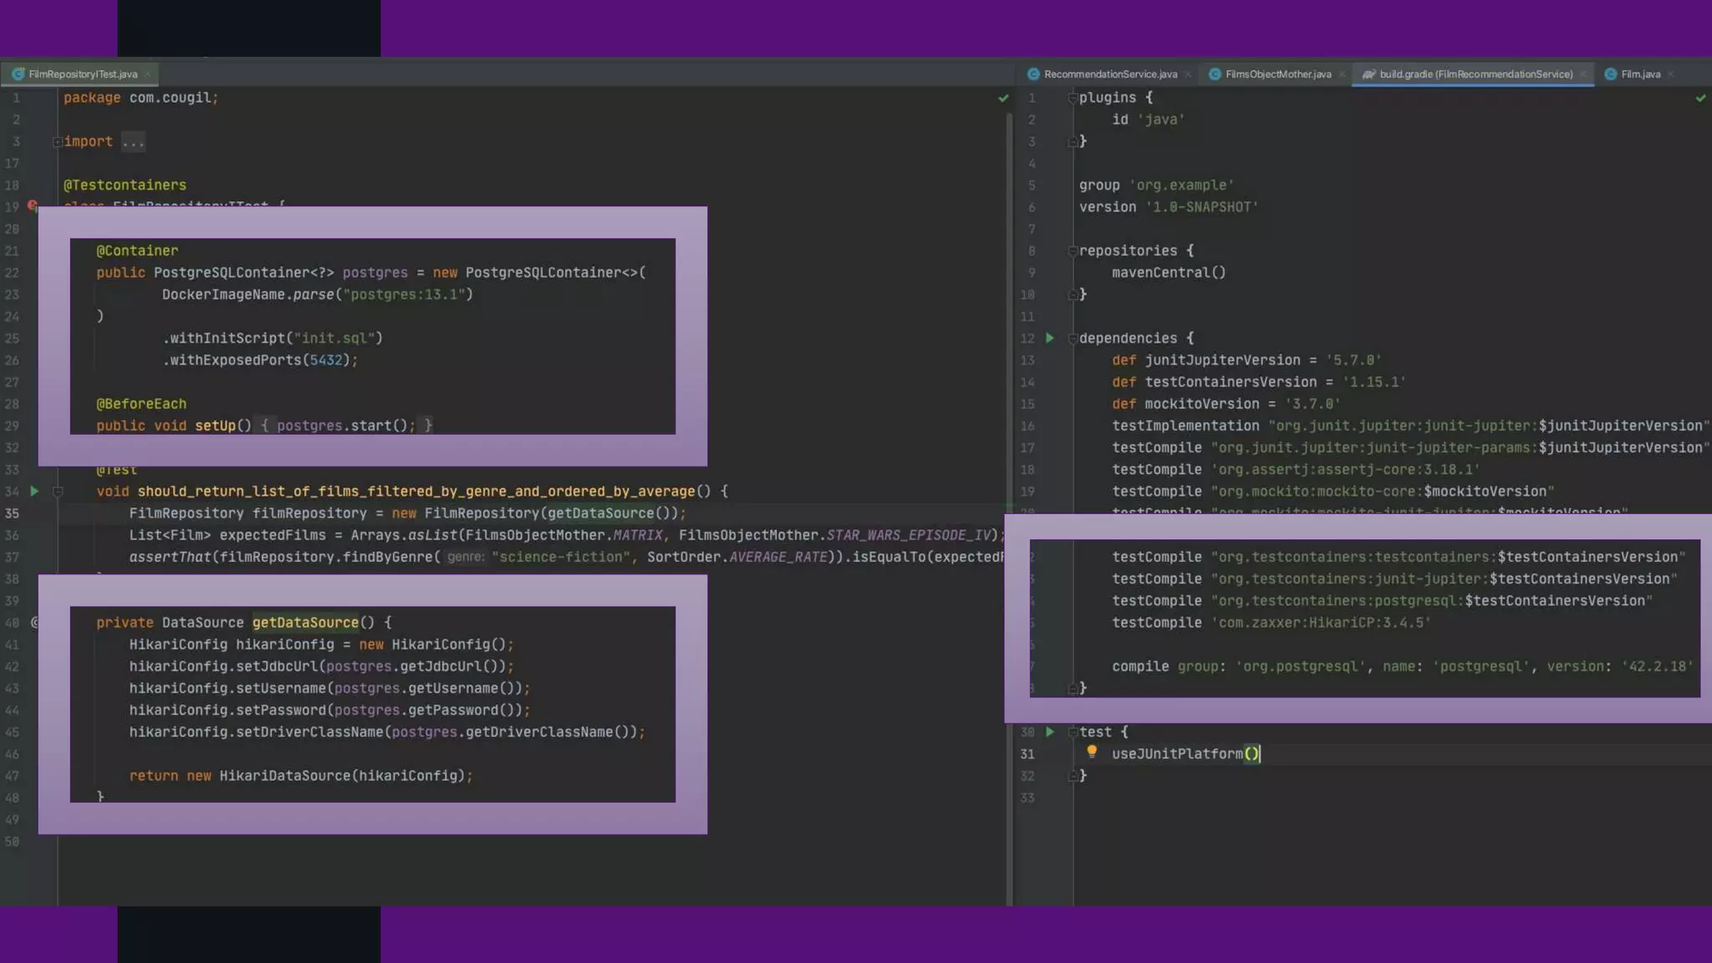Image resolution: width=1712 pixels, height=963 pixels.
Task: Click red gutter icon at line 19
Action: [x=33, y=205]
